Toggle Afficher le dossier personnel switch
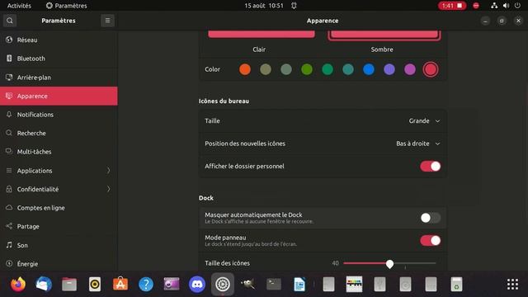The height and width of the screenshot is (297, 528). 431,167
